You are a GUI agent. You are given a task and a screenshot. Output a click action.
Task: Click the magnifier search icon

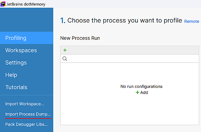click(65, 59)
